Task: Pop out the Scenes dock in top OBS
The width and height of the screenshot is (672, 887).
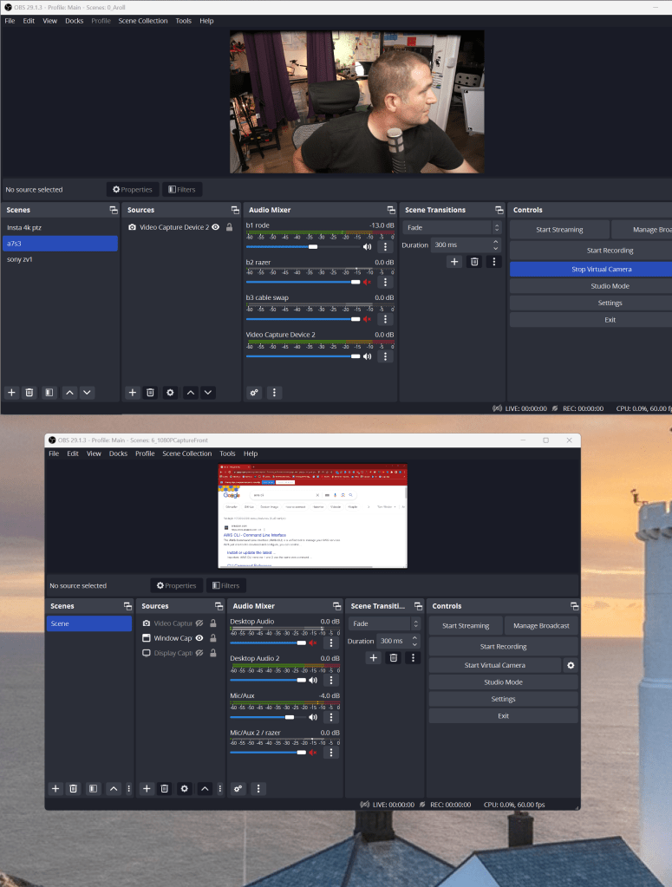Action: pos(113,210)
